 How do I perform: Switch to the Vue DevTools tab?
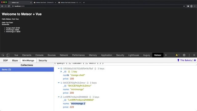pyautogui.click(x=16, y=55)
